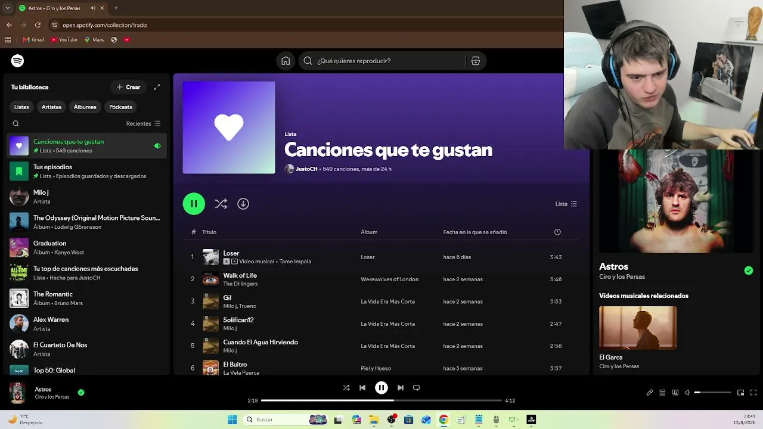
Task: Seek within the song progress bar
Action: click(x=381, y=400)
